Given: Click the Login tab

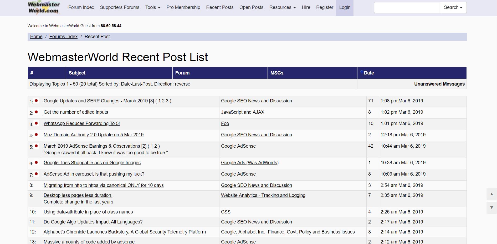Looking at the screenshot, I should click(345, 7).
